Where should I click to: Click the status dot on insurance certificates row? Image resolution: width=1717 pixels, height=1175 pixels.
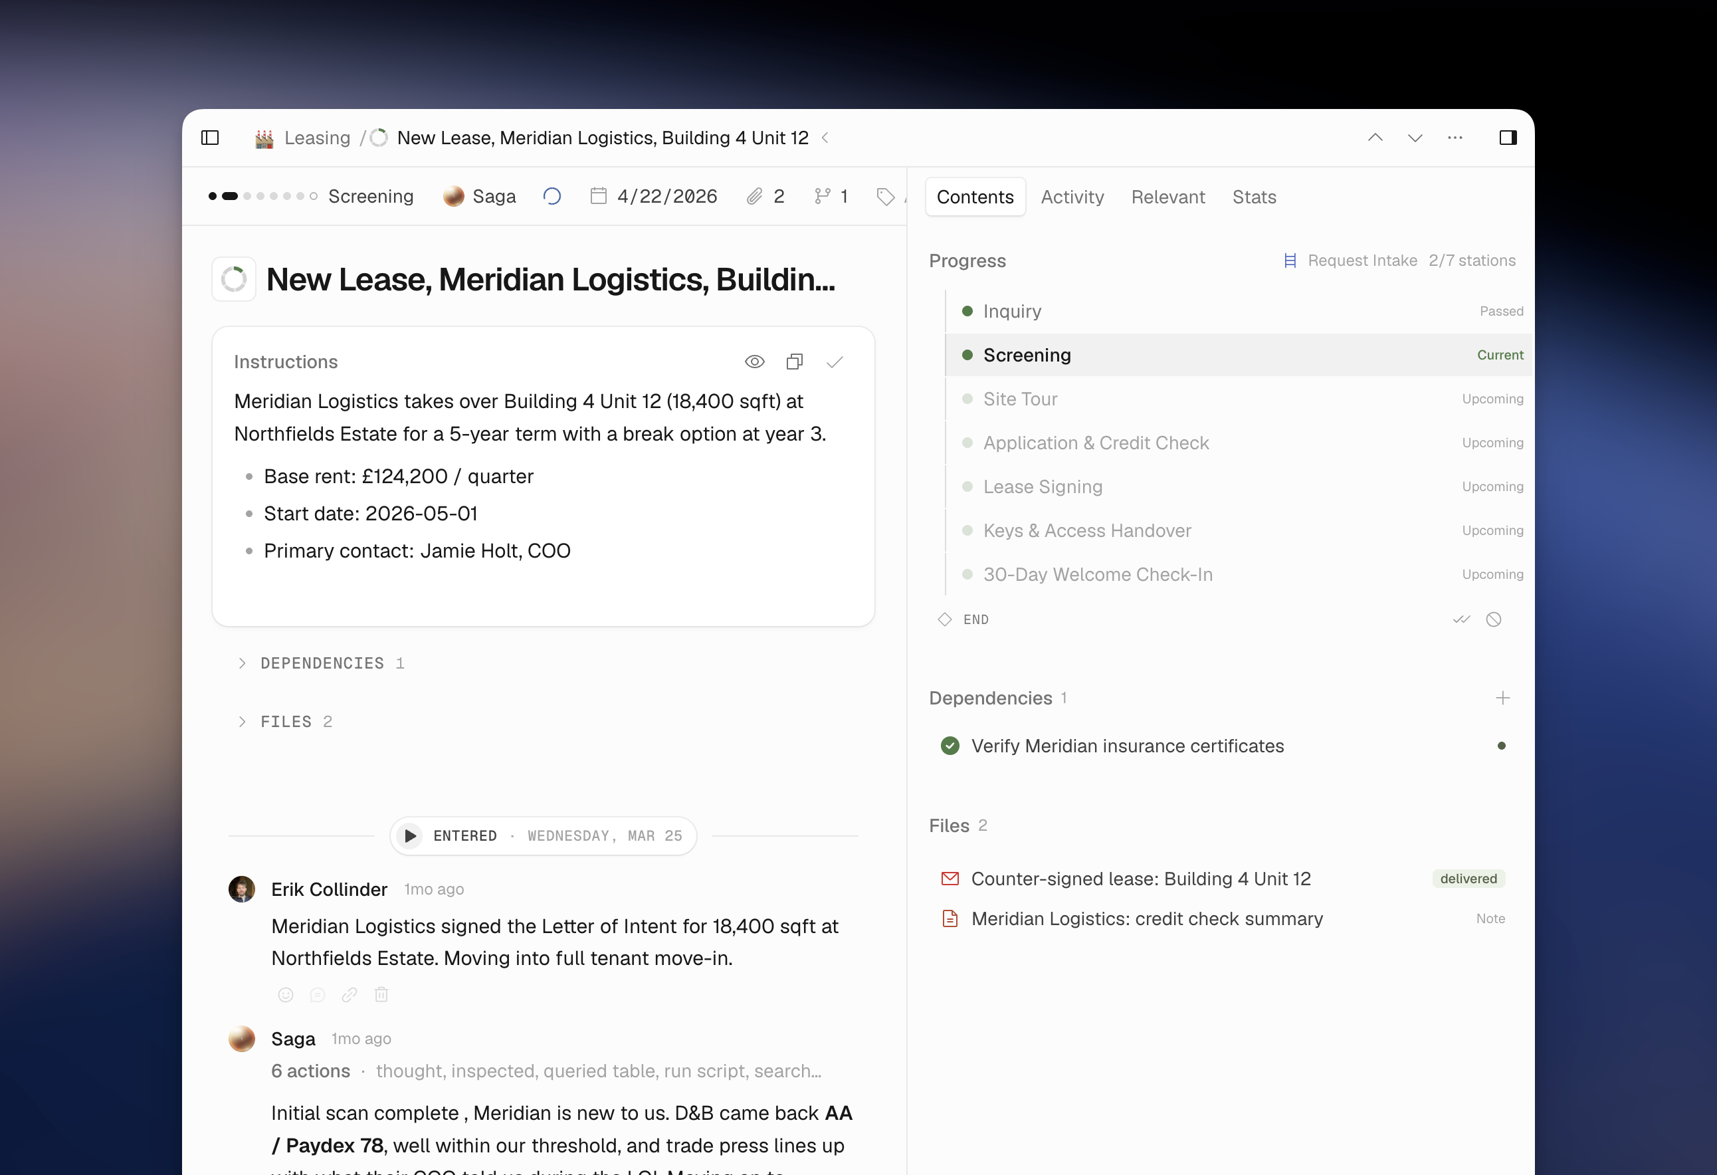pos(1501,746)
